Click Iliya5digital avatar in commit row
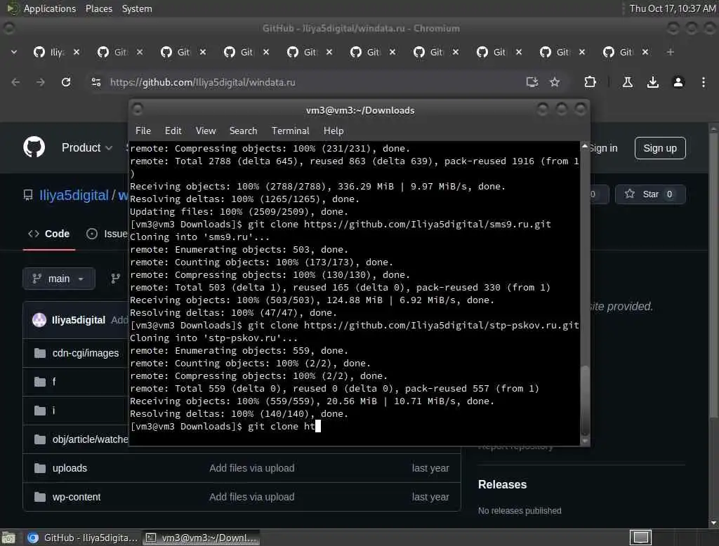719x546 pixels. 39,319
